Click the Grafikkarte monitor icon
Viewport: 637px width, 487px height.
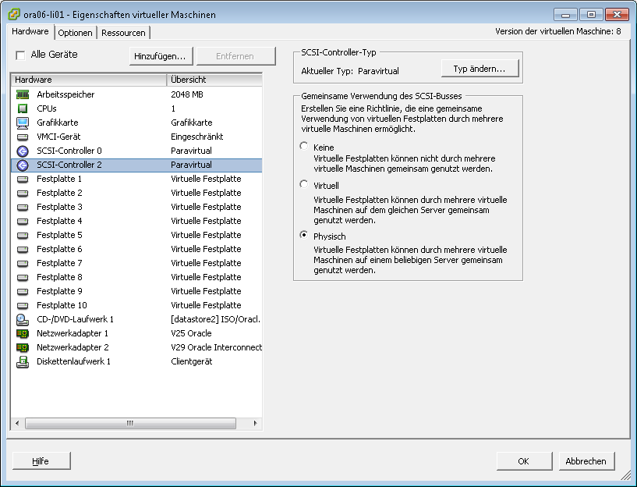(22, 123)
